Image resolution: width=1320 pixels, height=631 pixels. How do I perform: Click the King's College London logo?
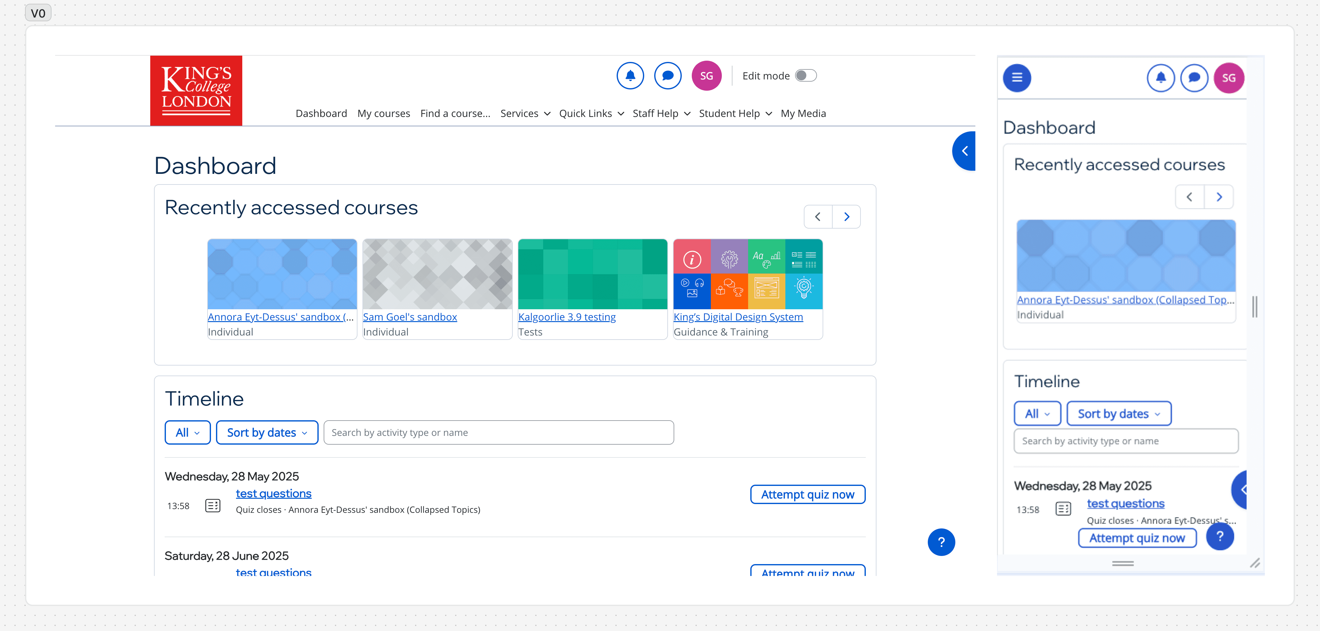point(196,91)
